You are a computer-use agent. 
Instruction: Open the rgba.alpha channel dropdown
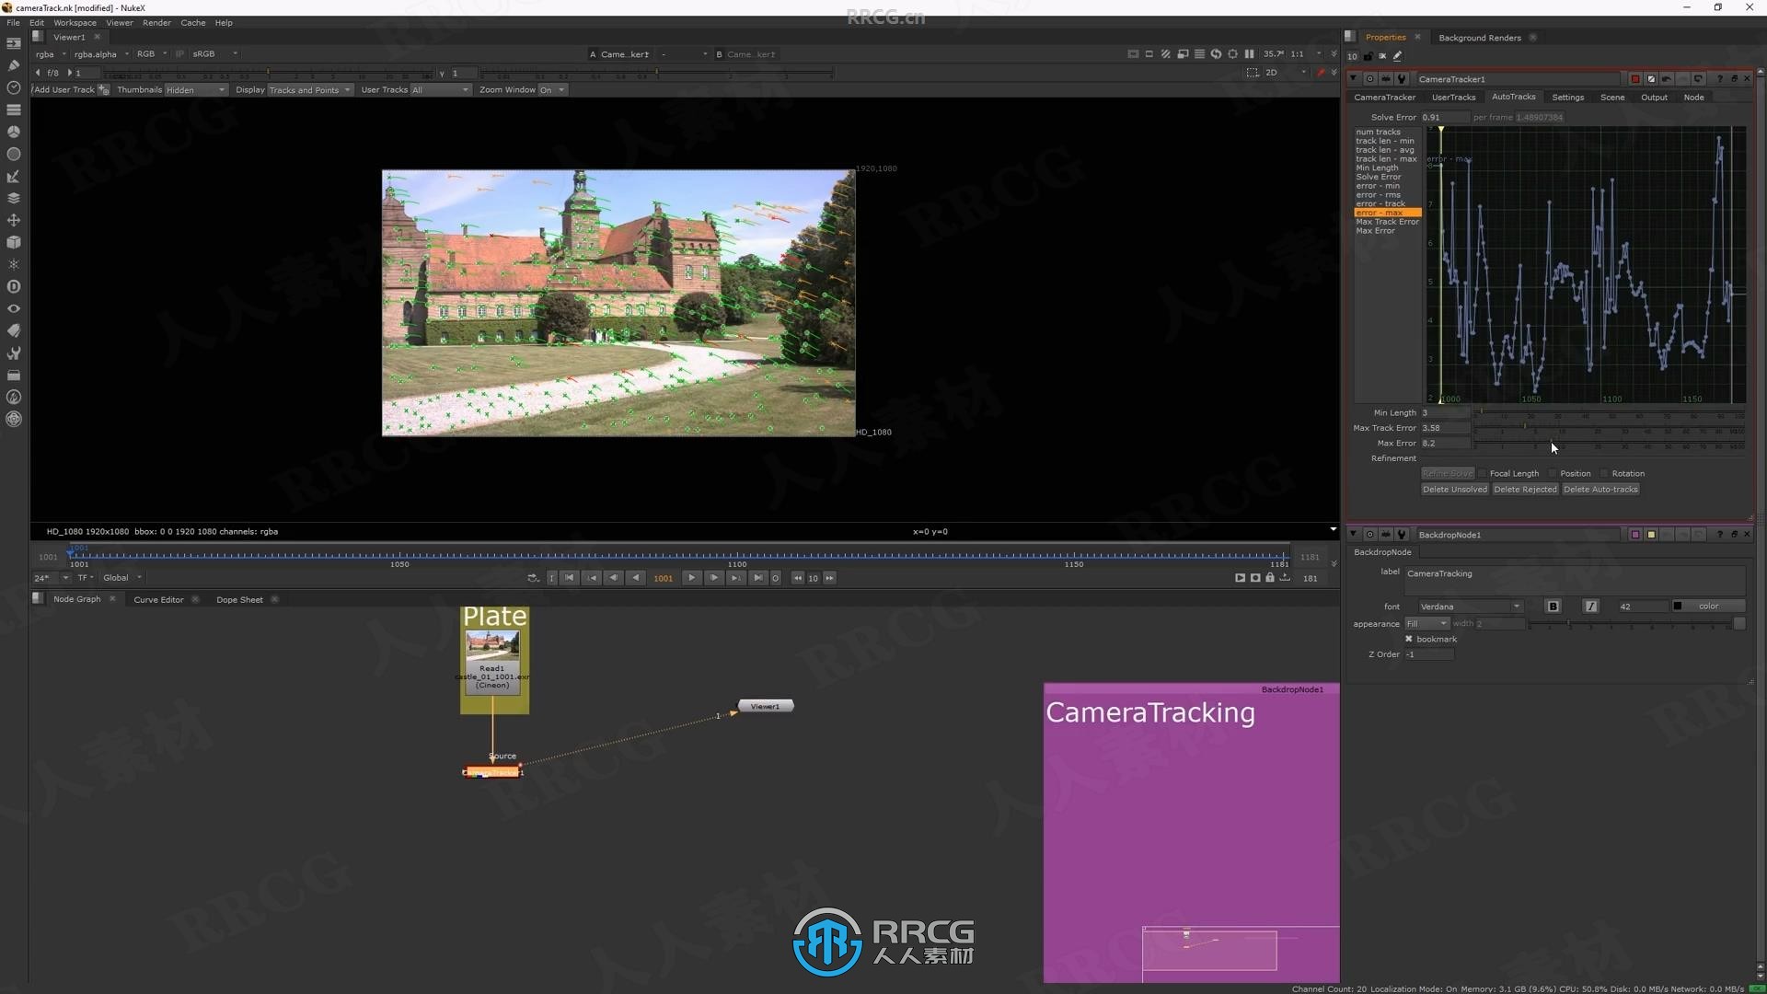(x=101, y=54)
